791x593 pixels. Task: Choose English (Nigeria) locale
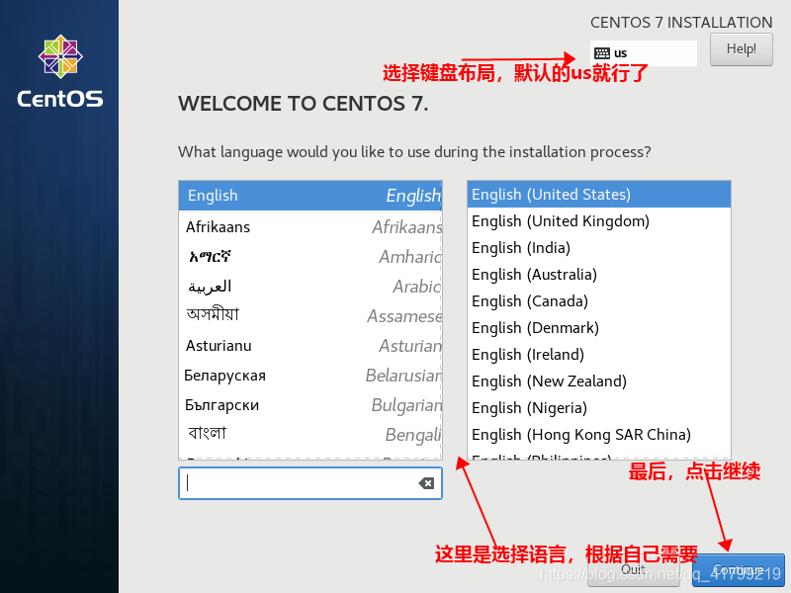click(x=599, y=408)
